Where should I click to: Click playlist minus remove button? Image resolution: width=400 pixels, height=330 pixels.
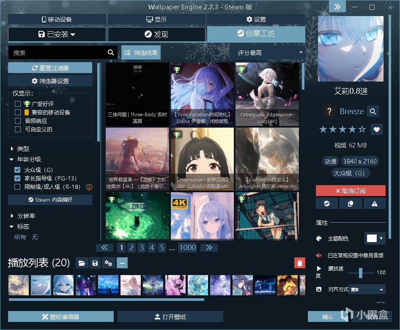coord(122,263)
